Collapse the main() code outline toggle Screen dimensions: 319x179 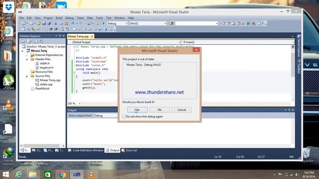[x=74, y=73]
